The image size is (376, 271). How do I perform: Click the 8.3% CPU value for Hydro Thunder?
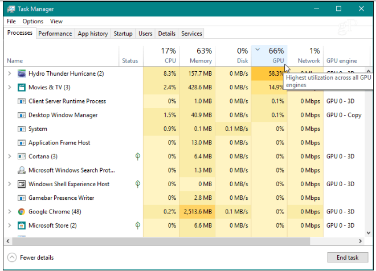tap(170, 73)
